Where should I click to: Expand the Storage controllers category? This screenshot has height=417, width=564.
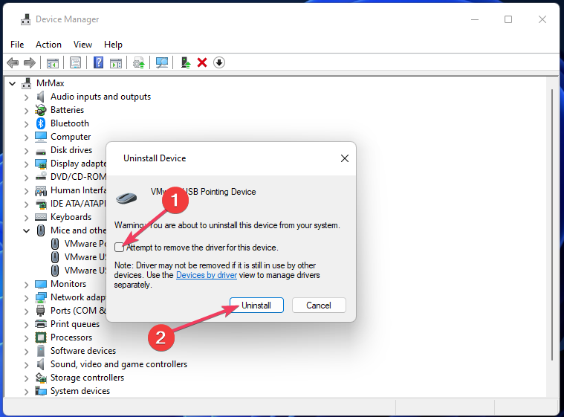coord(26,378)
